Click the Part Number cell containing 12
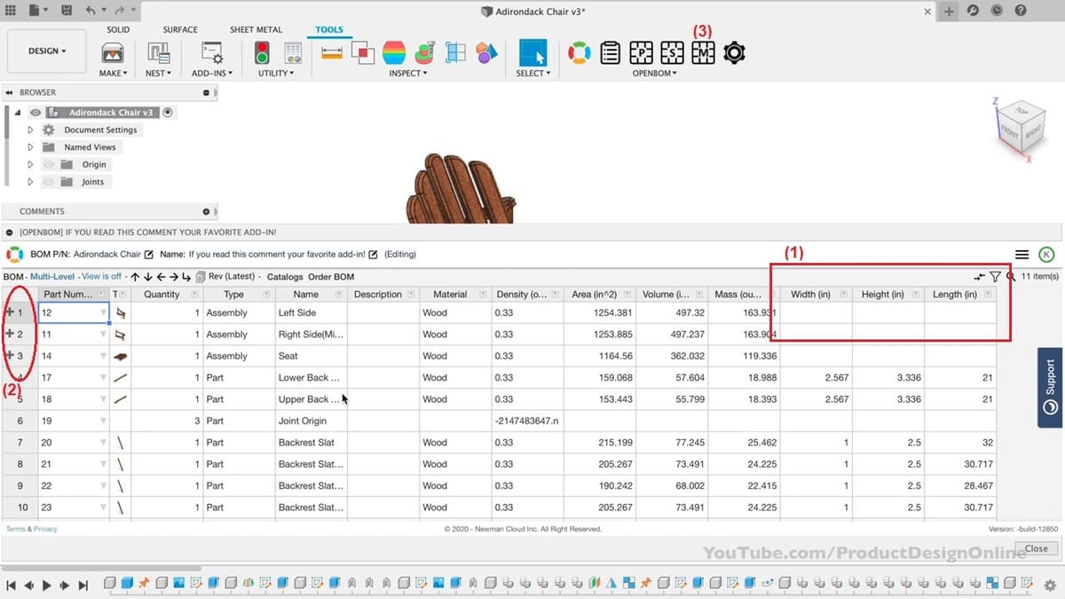Screen dimensions: 1065x599 pos(74,312)
